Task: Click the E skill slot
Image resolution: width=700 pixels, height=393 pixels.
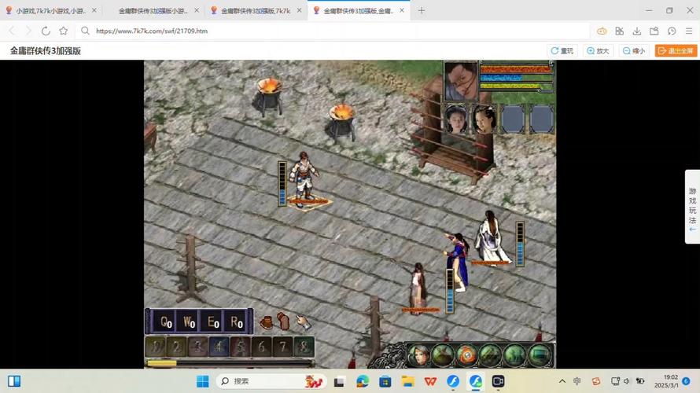Action: [212, 321]
